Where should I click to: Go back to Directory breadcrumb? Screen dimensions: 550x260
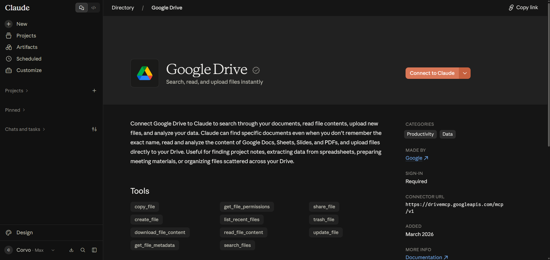coord(123,8)
